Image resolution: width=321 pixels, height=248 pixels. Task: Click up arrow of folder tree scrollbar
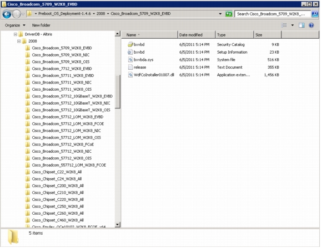(x=118, y=34)
